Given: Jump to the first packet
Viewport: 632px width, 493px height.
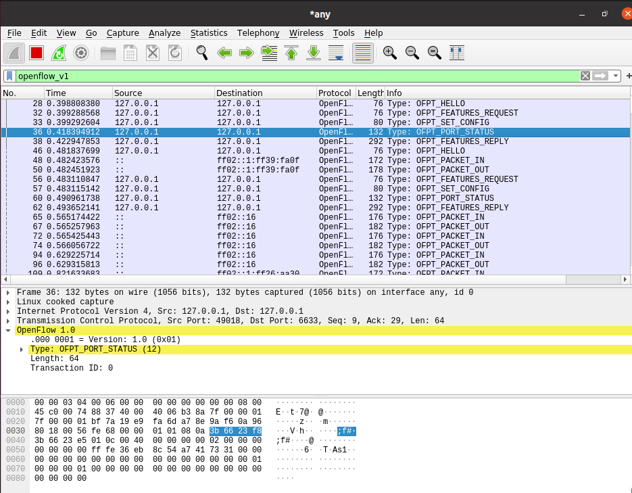Looking at the screenshot, I should 291,53.
